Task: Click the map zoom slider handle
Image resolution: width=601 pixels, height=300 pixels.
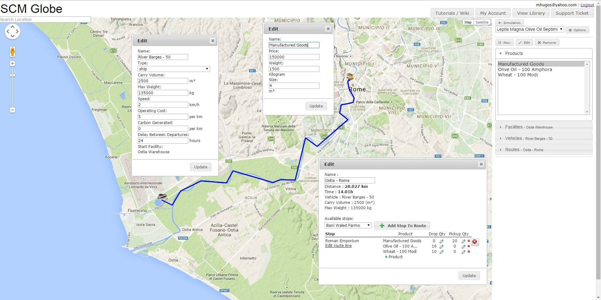Action: [x=13, y=75]
